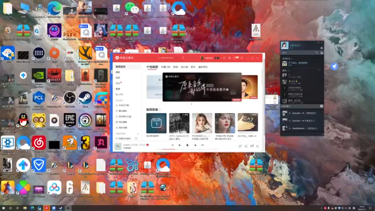Viewport: 375px width, 211px height.
Task: Open the EA7 hand cover playlist
Action: pos(248,122)
